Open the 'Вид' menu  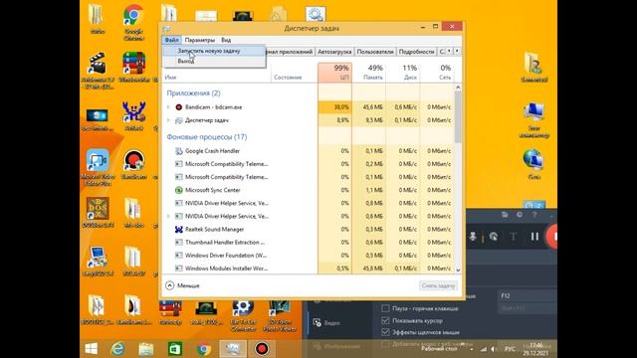226,40
